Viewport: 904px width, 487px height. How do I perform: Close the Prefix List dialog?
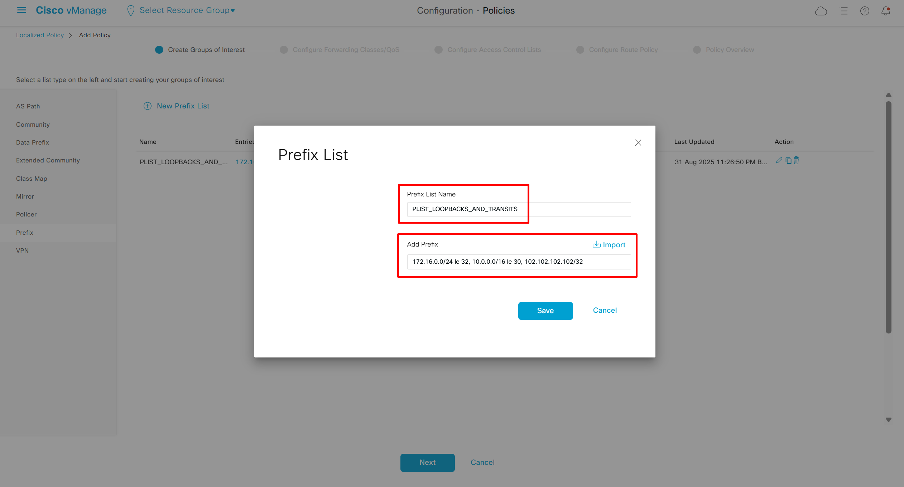[638, 143]
